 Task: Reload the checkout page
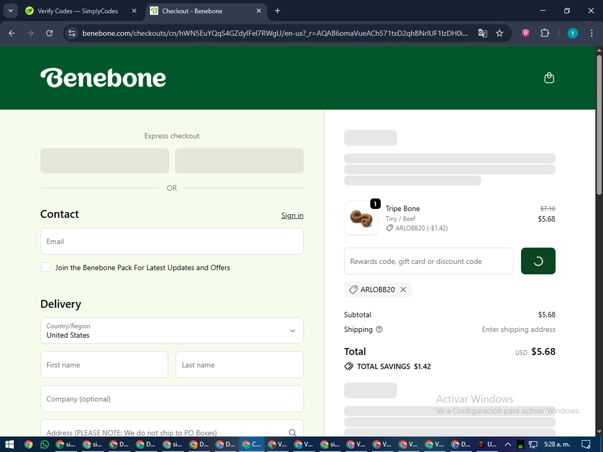click(x=49, y=33)
